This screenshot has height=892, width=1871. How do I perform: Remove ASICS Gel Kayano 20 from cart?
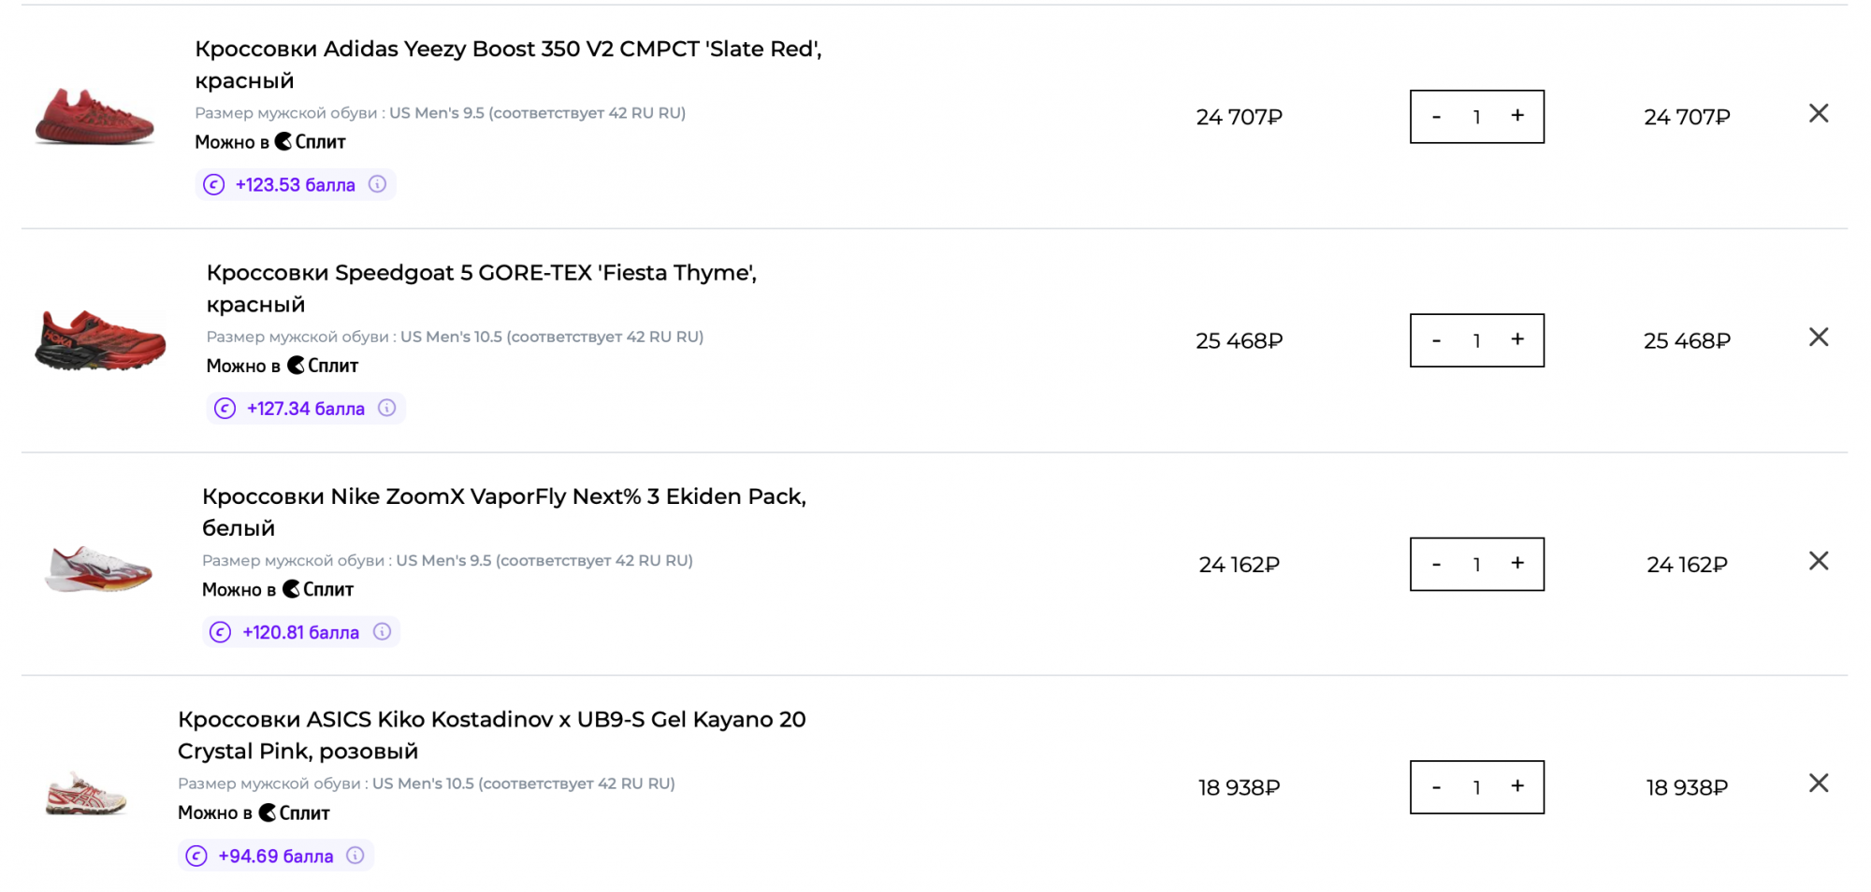tap(1819, 783)
